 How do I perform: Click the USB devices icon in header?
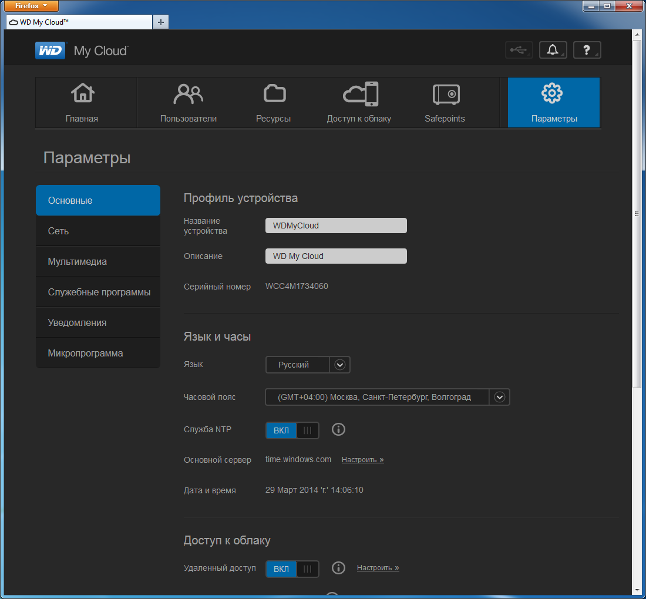(519, 51)
